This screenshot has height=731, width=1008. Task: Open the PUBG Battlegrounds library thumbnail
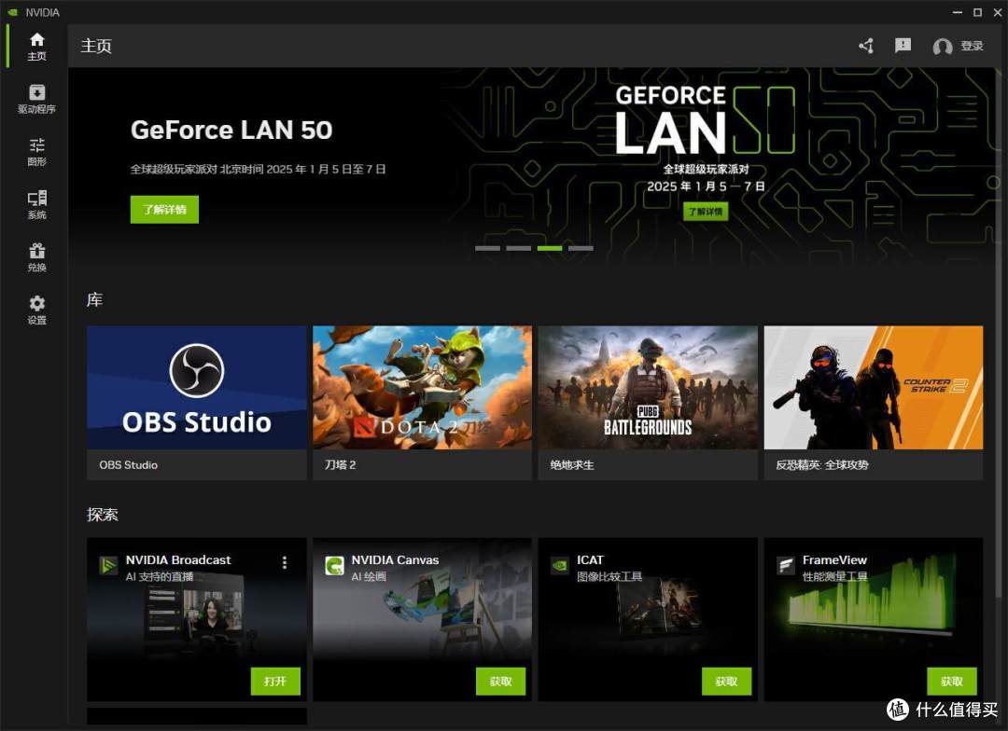648,387
